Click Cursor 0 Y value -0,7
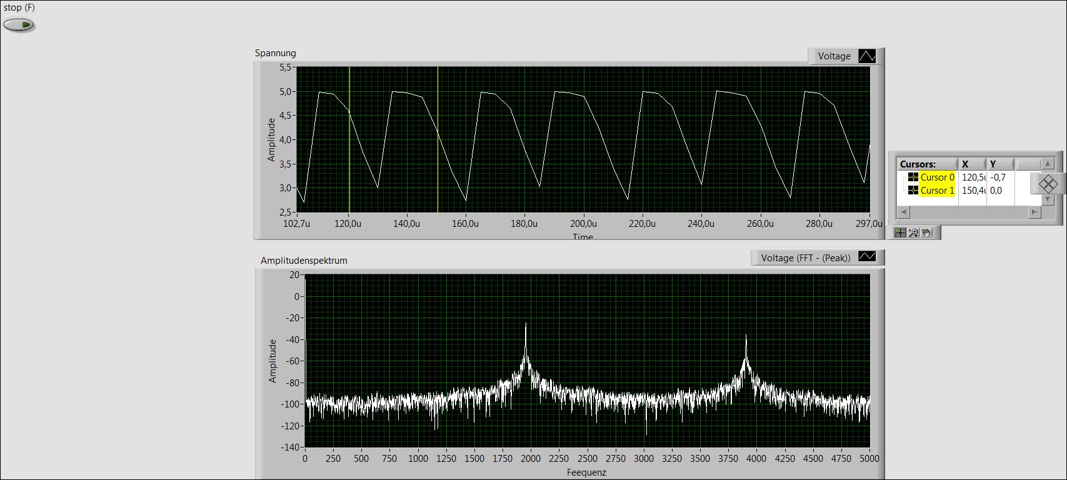This screenshot has height=480, width=1067. pyautogui.click(x=998, y=177)
